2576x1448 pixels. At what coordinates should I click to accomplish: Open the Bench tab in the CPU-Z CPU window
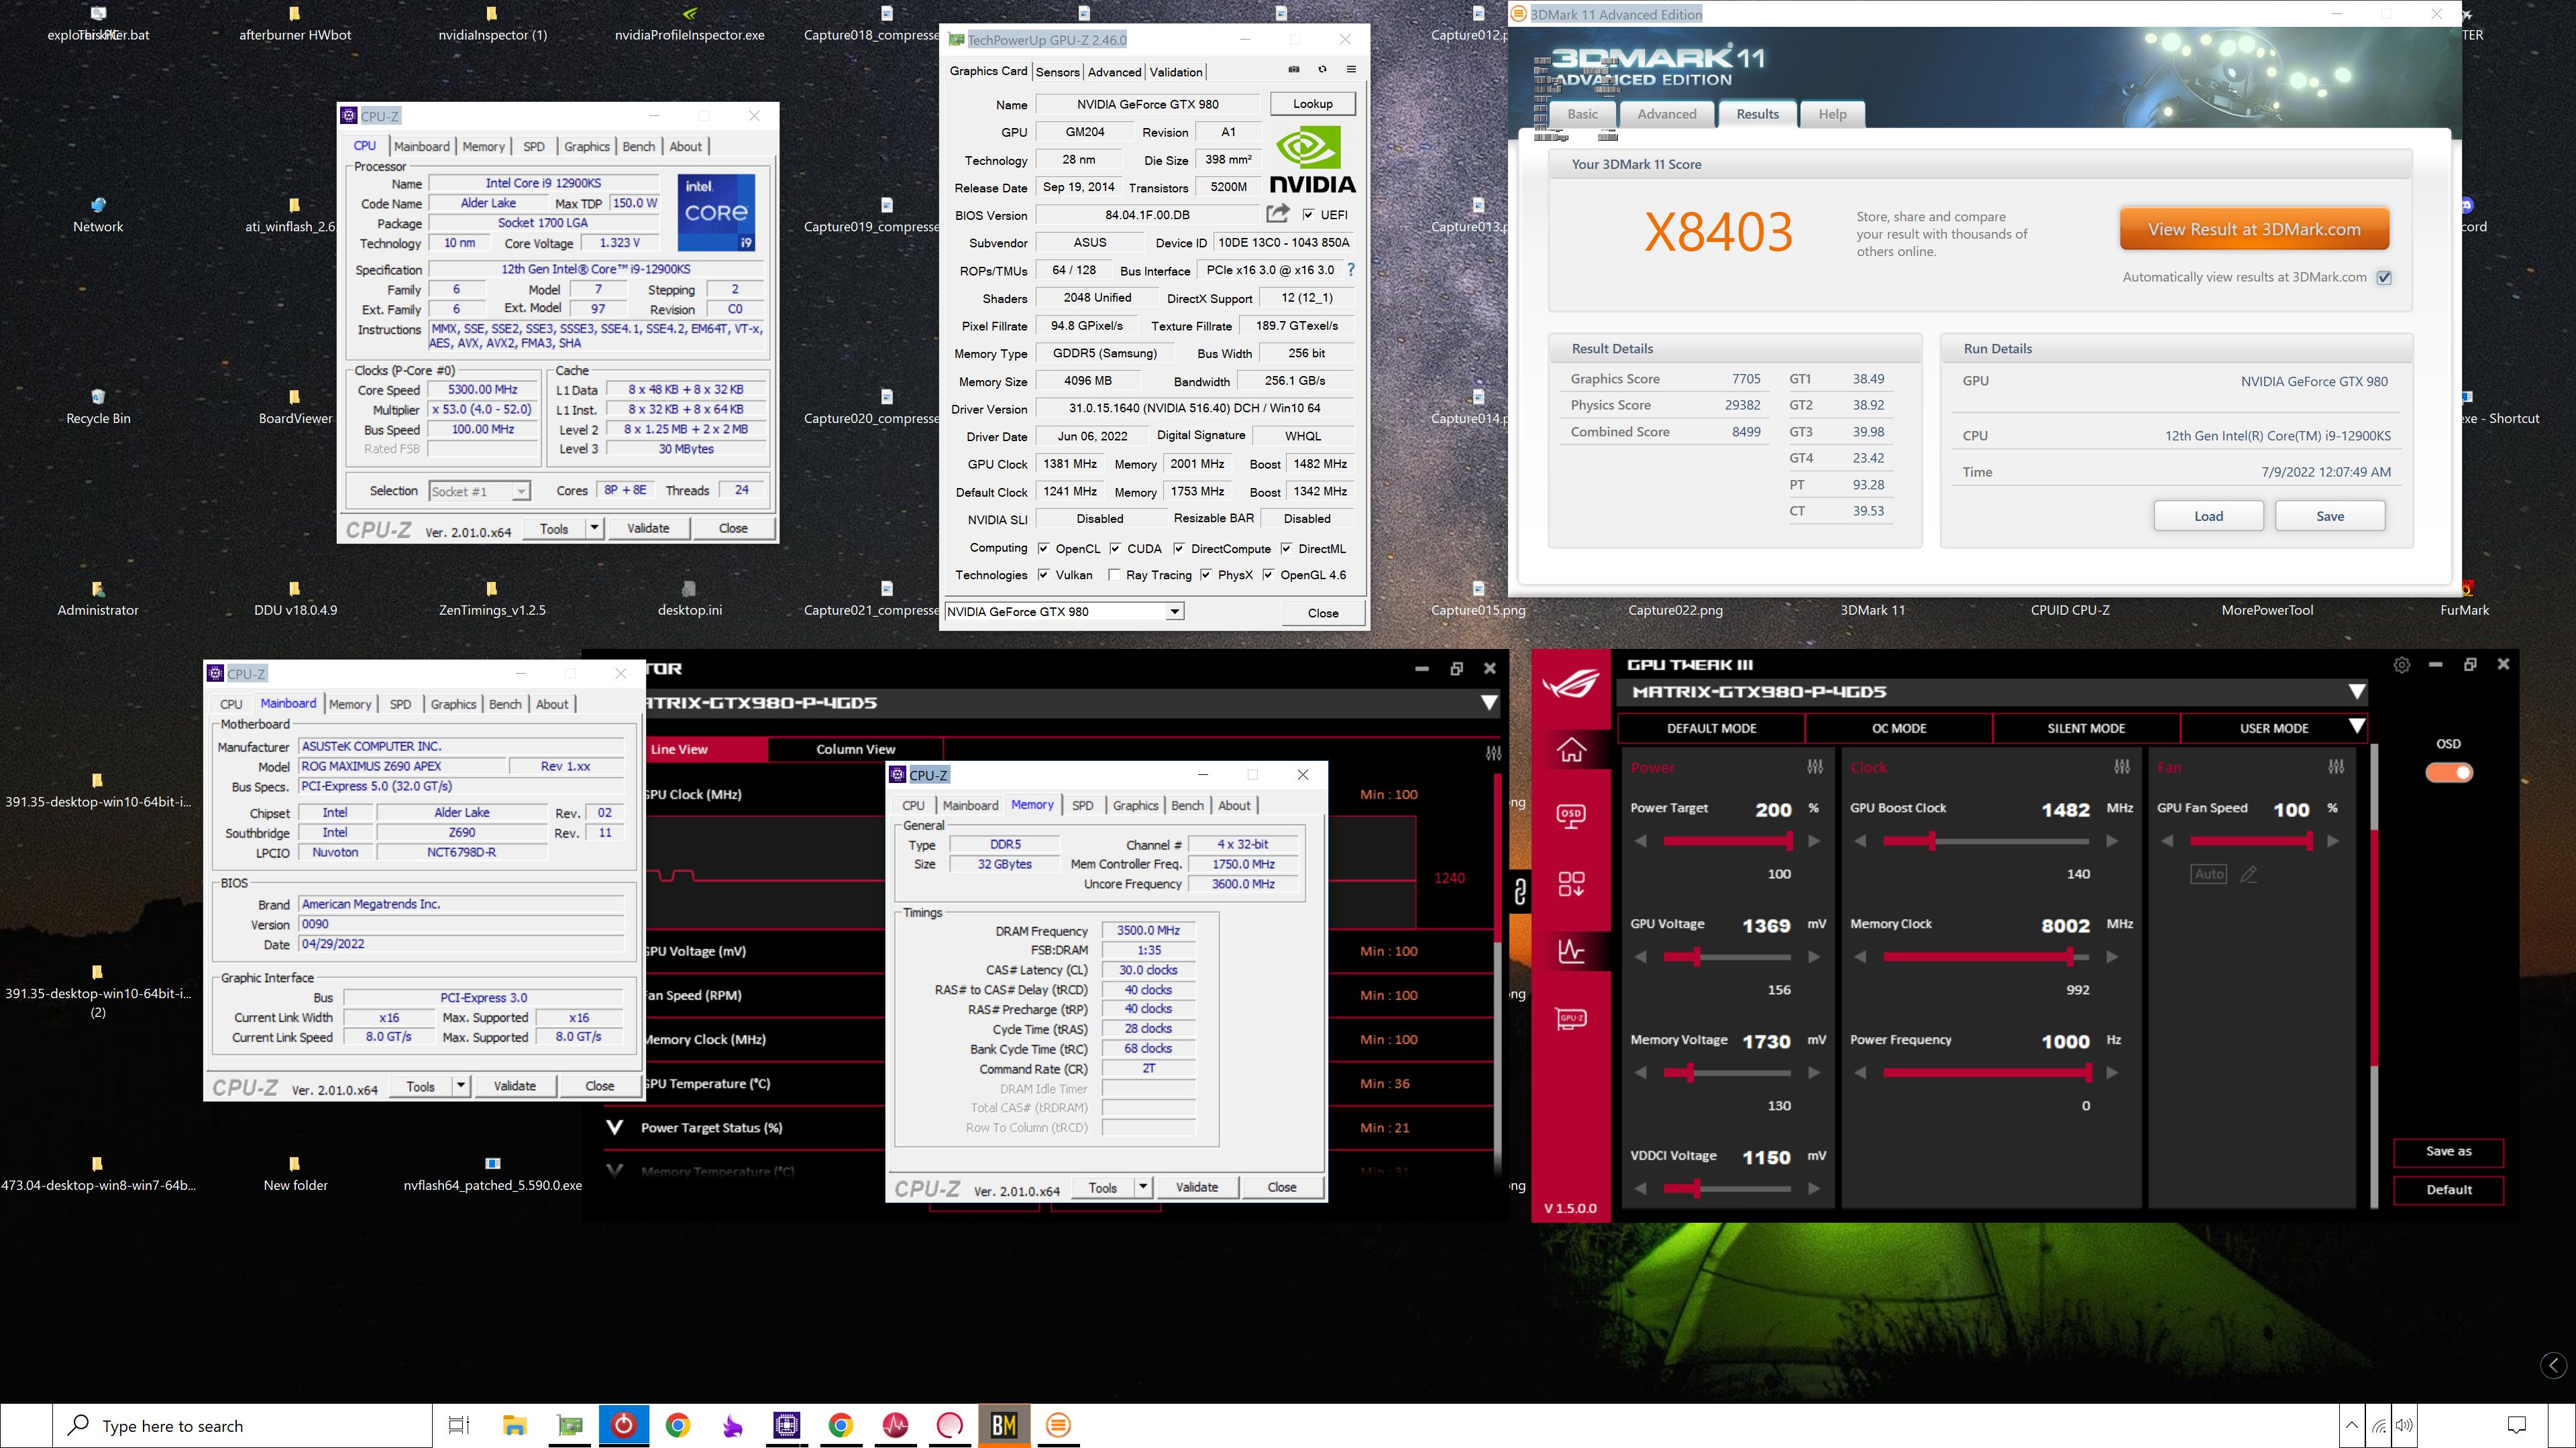638,146
